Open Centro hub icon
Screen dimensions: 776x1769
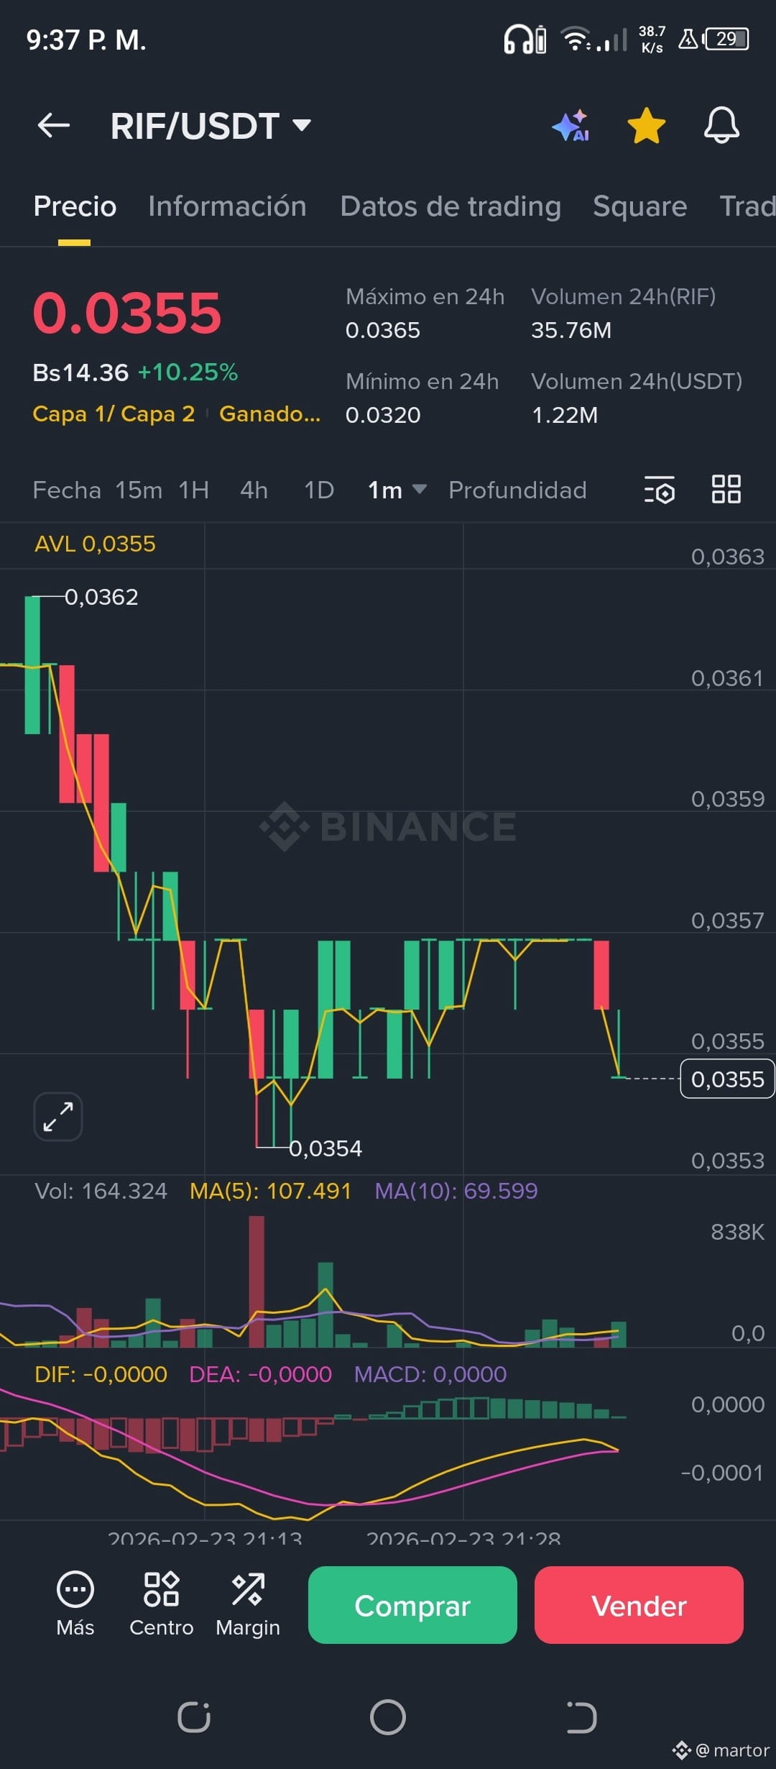click(x=162, y=1605)
